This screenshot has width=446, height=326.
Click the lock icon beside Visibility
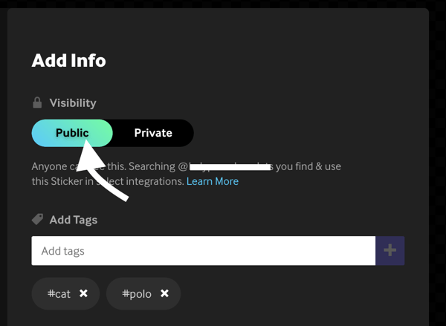point(37,102)
